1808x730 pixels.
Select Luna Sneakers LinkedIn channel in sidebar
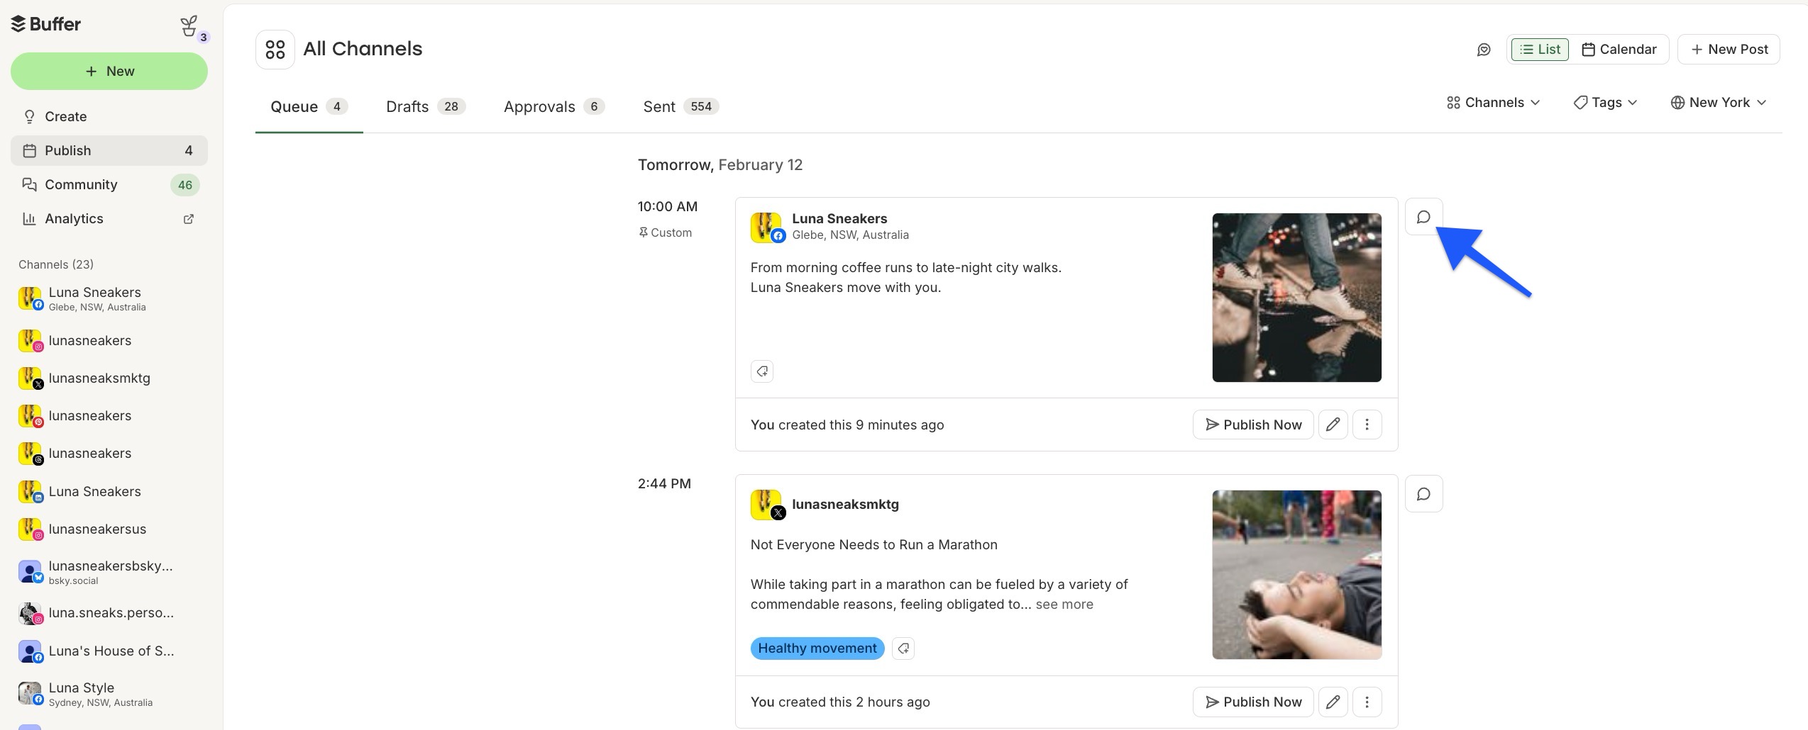pos(109,491)
